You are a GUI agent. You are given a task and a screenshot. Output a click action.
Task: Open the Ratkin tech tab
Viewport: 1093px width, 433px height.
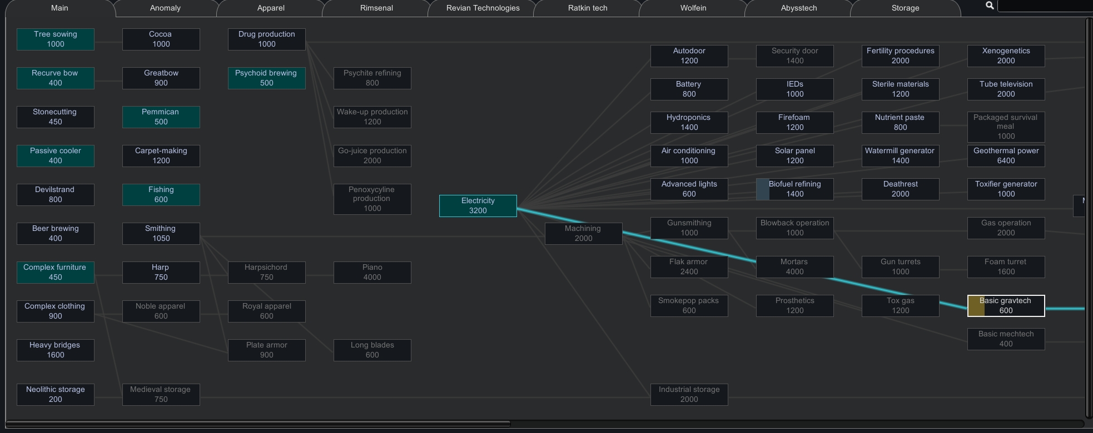588,8
